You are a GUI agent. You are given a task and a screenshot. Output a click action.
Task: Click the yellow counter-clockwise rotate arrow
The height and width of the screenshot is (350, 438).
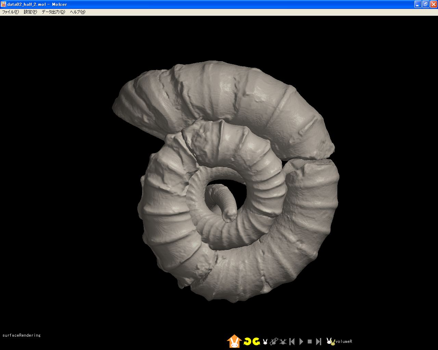coord(247,341)
